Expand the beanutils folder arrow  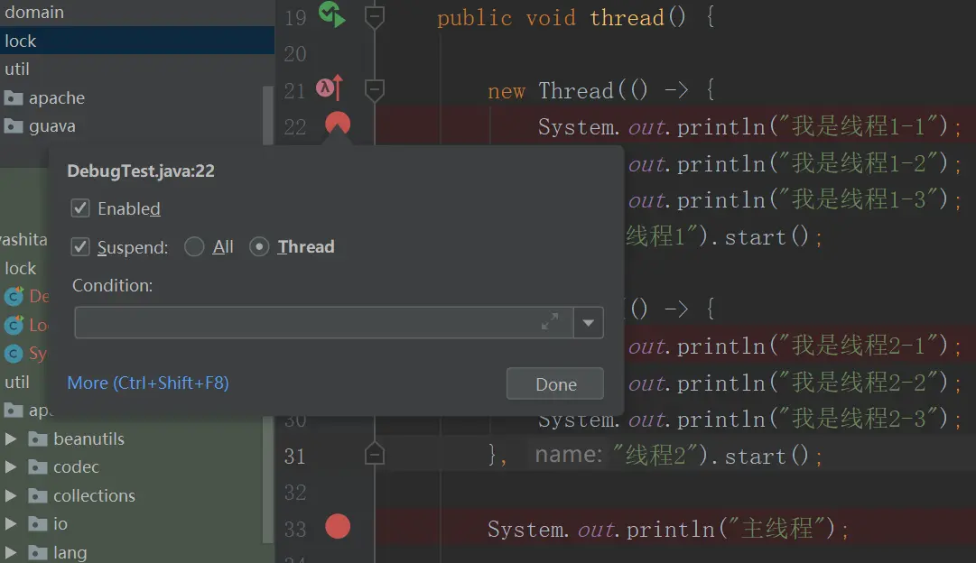[11, 438]
